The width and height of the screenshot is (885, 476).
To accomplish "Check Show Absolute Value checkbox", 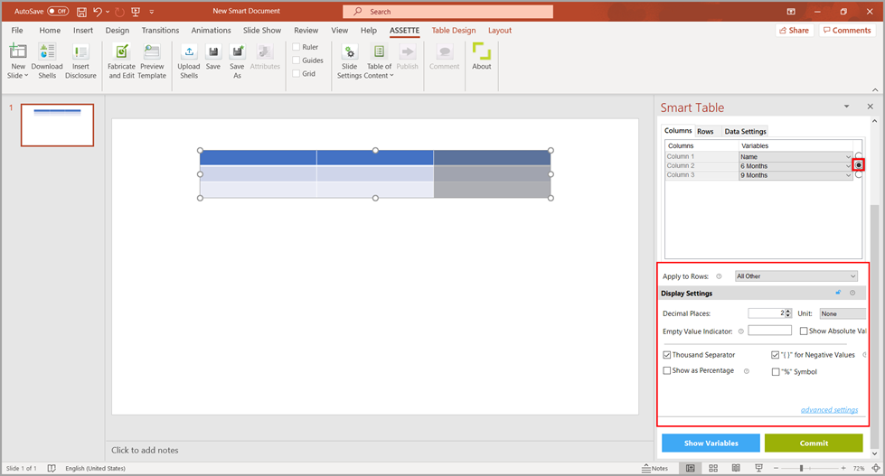I will [803, 331].
